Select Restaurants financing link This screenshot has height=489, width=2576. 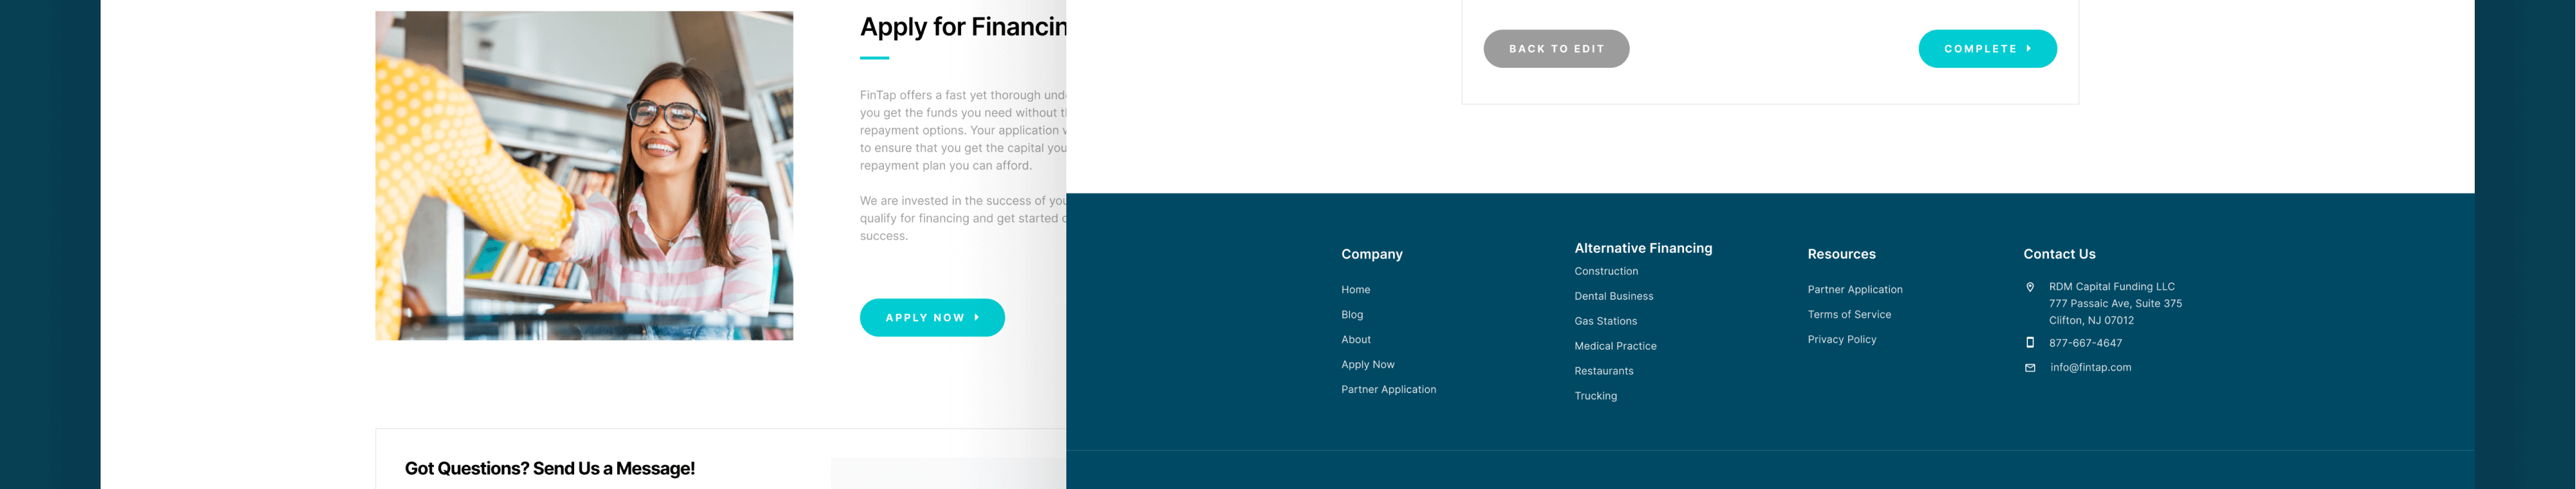tap(1603, 371)
